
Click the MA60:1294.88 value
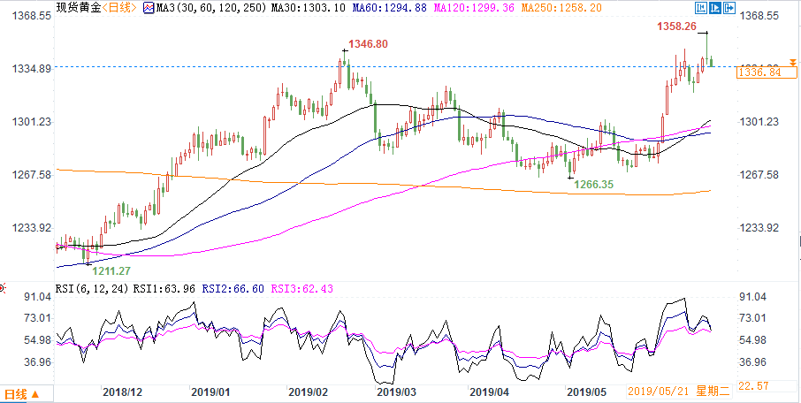point(390,8)
